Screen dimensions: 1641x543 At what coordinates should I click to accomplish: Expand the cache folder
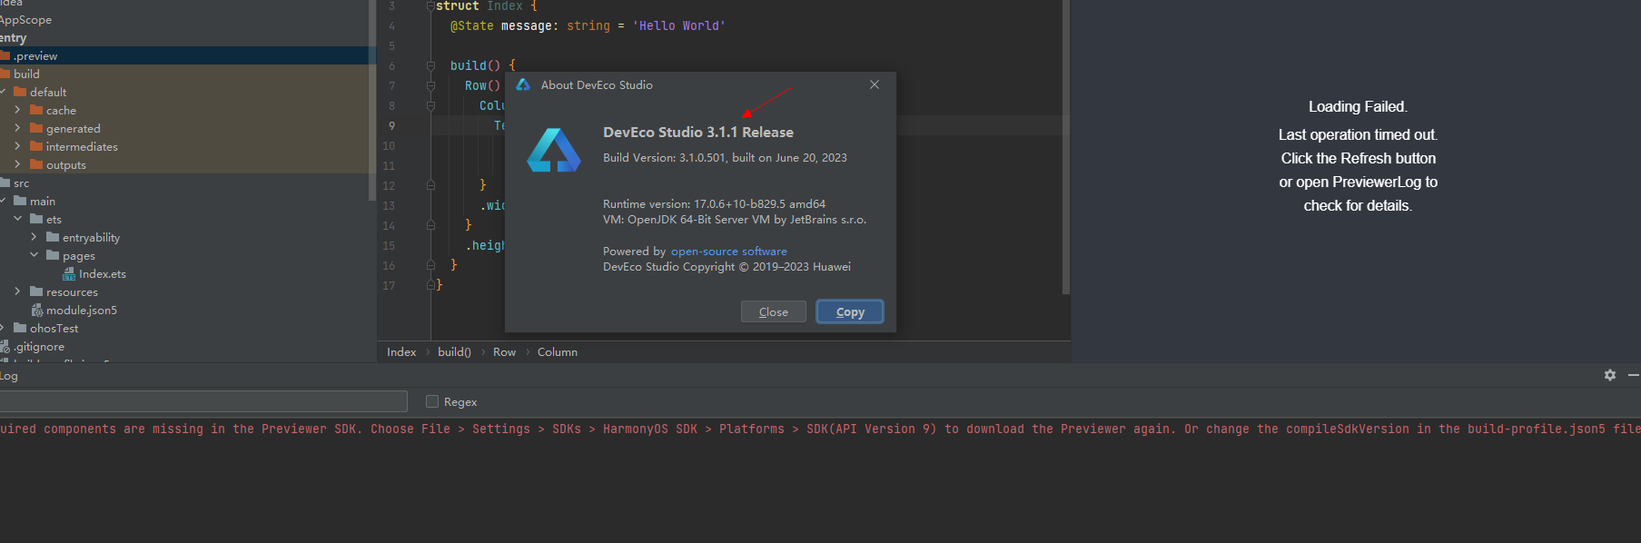[17, 110]
